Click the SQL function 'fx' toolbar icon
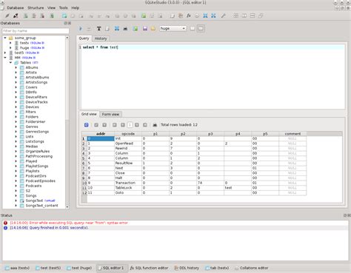The height and width of the screenshot is (273, 351). [x=189, y=16]
